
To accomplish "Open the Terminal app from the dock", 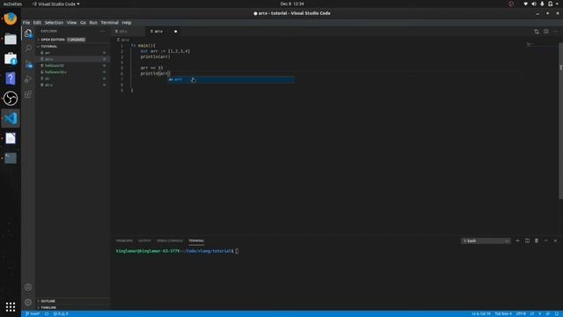I will tap(11, 158).
